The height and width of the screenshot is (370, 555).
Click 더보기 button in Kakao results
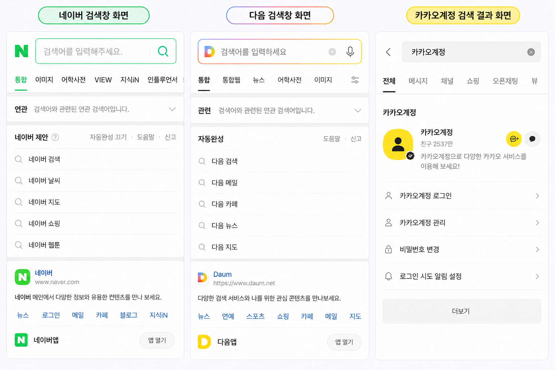point(461,311)
